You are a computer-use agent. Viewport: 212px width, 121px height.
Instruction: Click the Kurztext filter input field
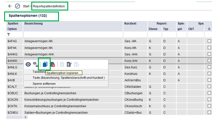coord(135,34)
